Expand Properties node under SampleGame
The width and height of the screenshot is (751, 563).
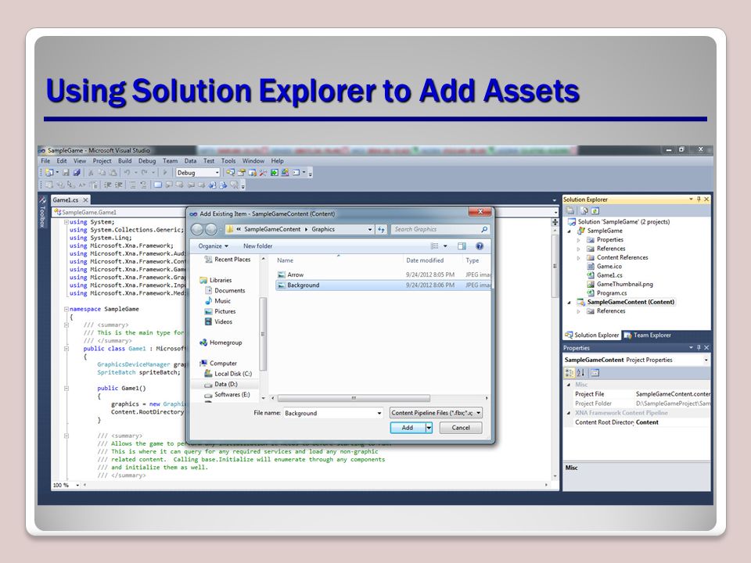pos(579,240)
